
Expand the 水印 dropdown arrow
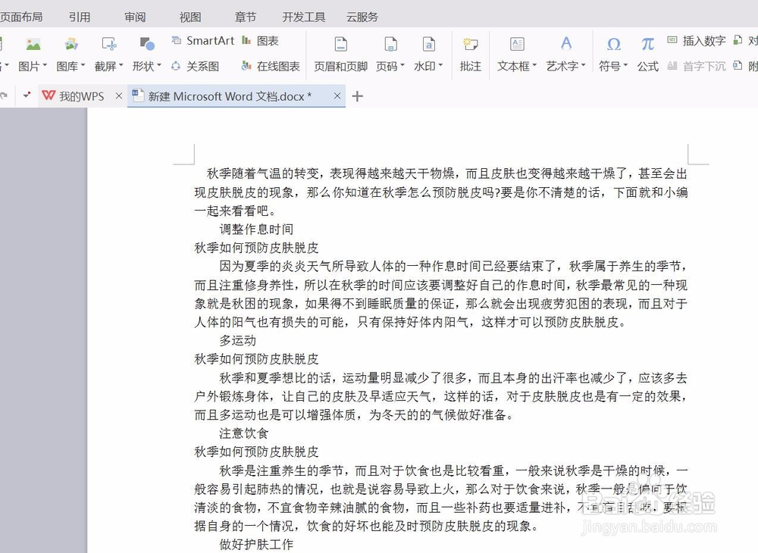click(440, 64)
